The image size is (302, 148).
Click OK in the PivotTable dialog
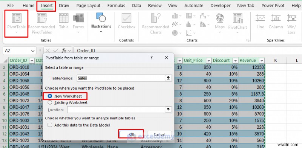coord(132,134)
